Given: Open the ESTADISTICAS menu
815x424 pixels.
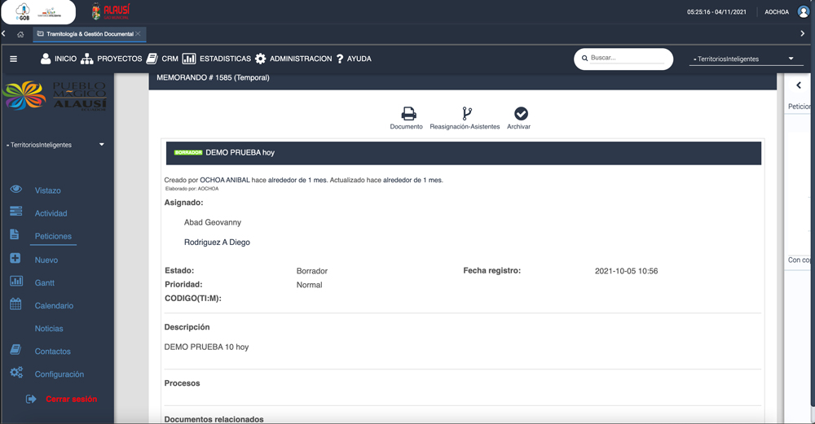Looking at the screenshot, I should click(217, 59).
